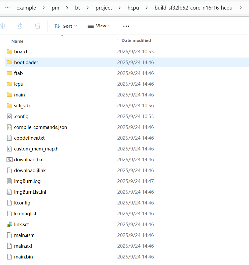Click the download.jlink file icon

pos(10,170)
